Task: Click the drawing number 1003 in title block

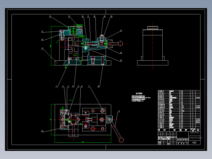Action: click(194, 143)
